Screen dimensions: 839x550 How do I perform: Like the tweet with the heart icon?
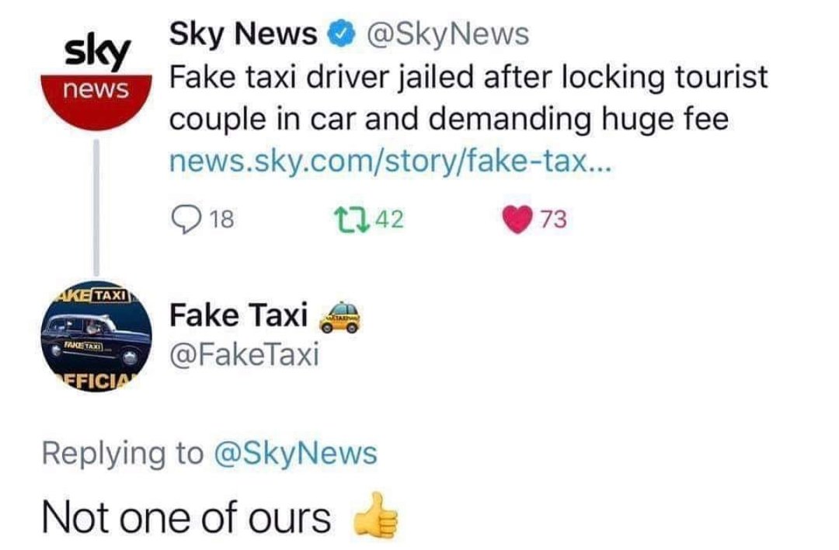(x=519, y=220)
